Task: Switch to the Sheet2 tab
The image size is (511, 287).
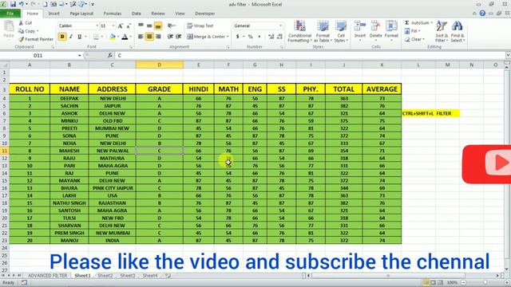Action: [x=105, y=276]
